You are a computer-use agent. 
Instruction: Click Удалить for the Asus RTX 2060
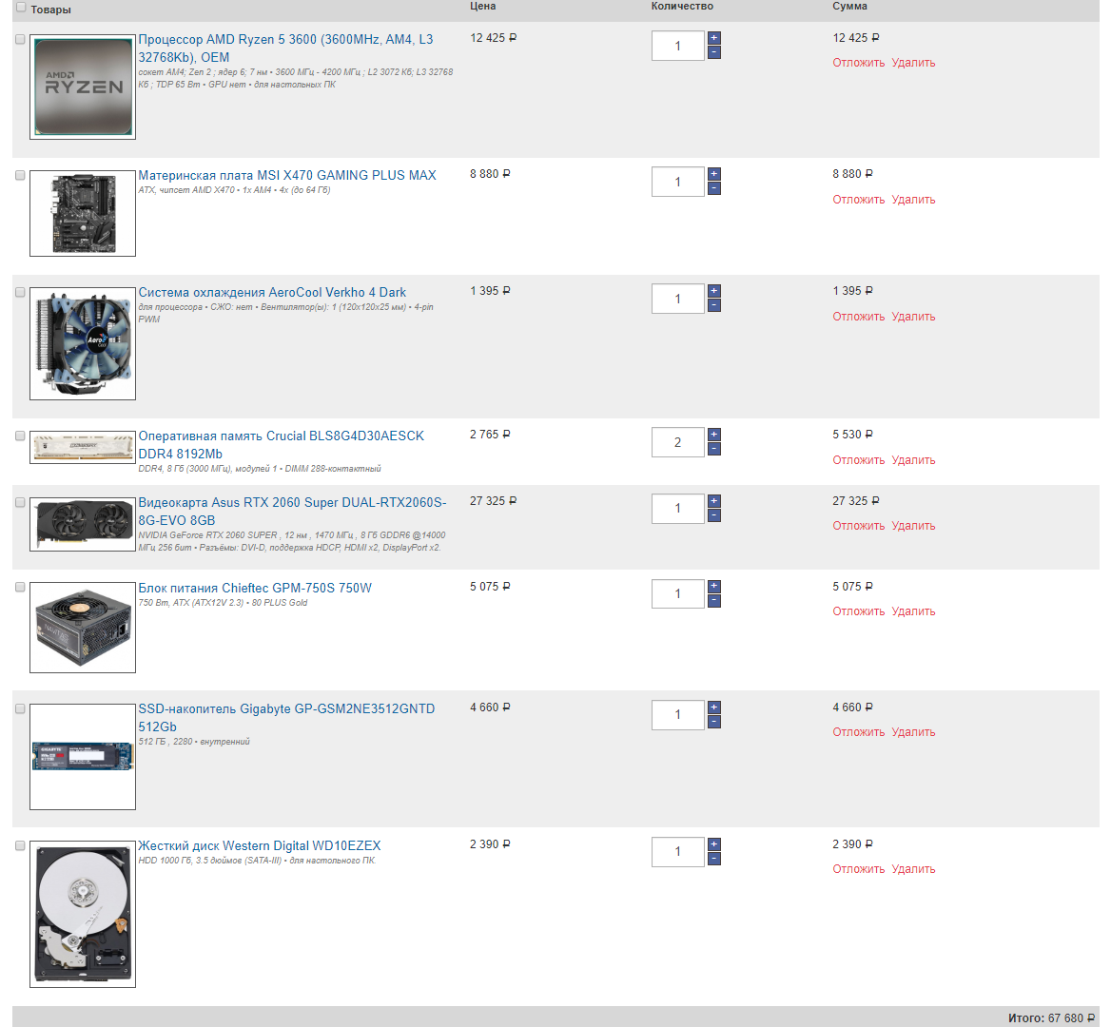pyautogui.click(x=913, y=526)
